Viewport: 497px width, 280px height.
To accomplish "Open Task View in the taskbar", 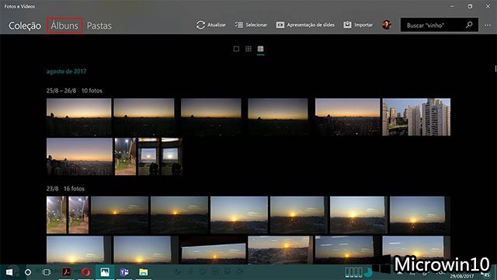I will pyautogui.click(x=47, y=272).
